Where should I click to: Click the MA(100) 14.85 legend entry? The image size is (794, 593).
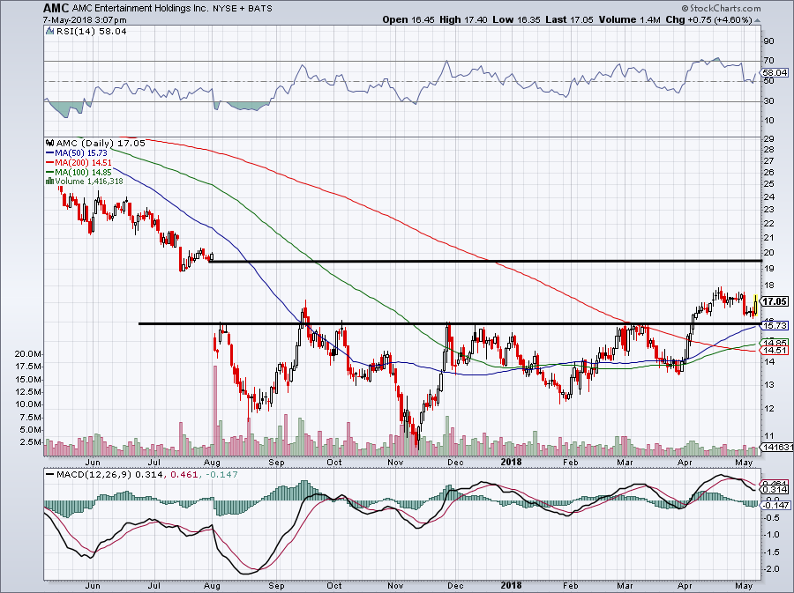click(83, 172)
